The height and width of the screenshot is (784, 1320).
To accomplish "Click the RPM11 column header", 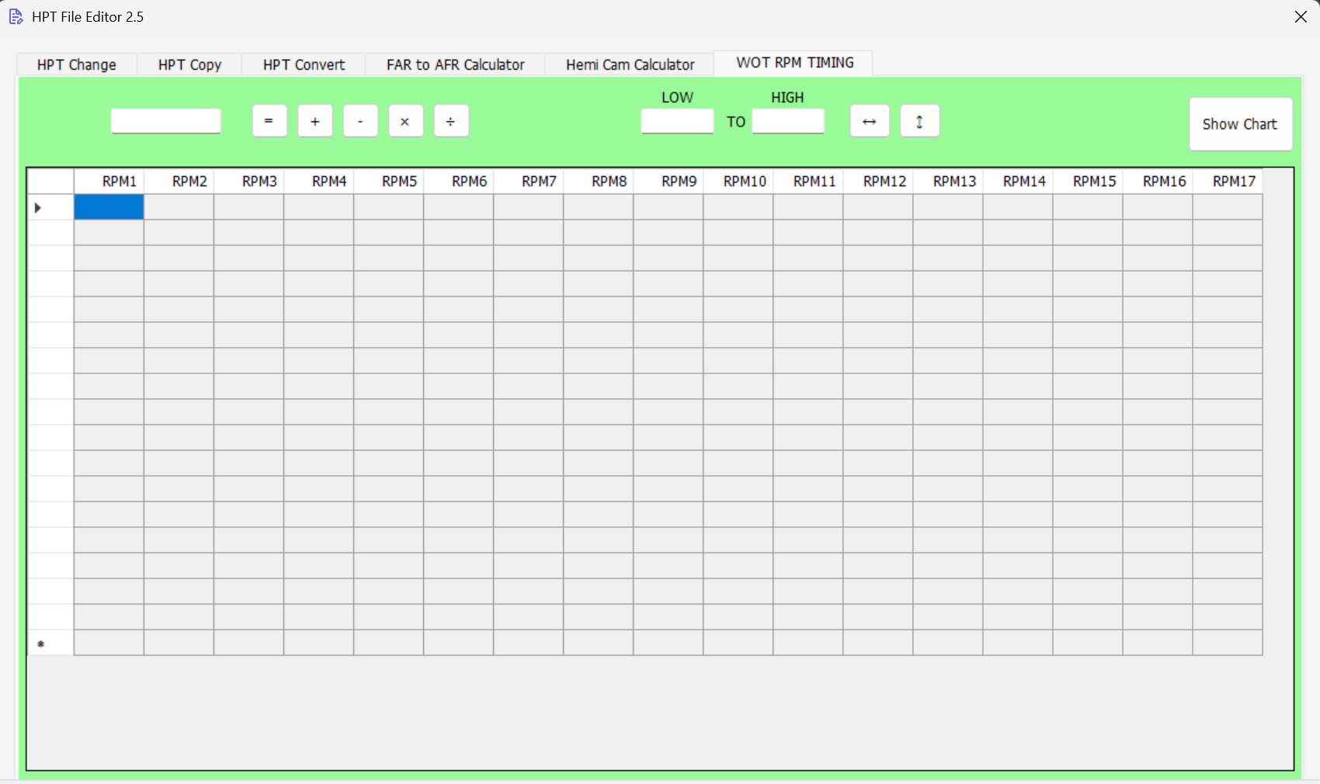I will (x=808, y=181).
